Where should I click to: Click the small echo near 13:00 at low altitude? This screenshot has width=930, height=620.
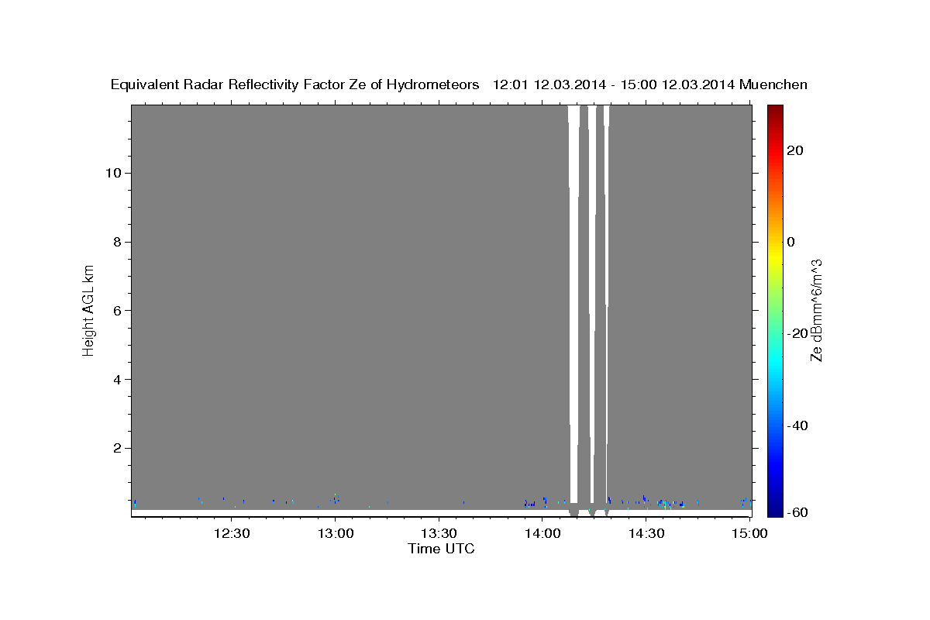[335, 498]
